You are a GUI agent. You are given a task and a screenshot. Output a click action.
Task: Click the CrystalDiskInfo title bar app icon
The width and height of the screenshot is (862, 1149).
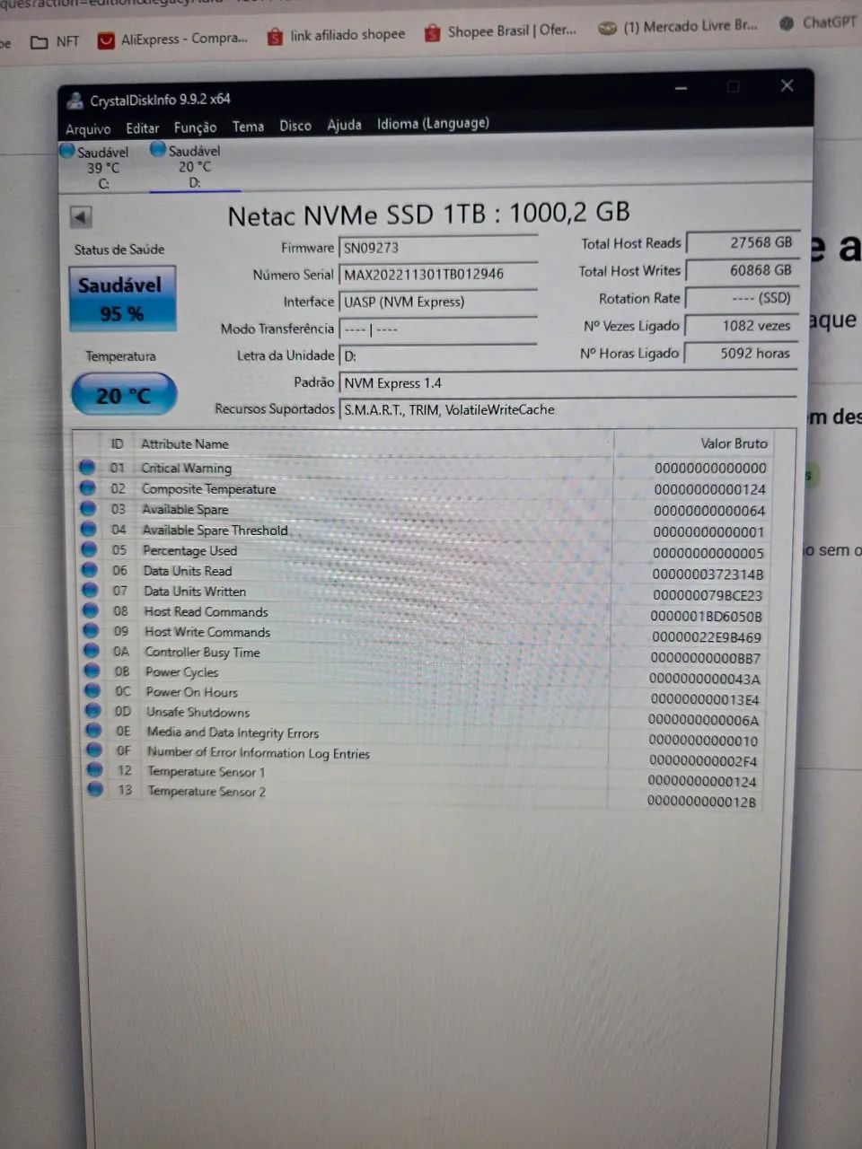[x=75, y=101]
